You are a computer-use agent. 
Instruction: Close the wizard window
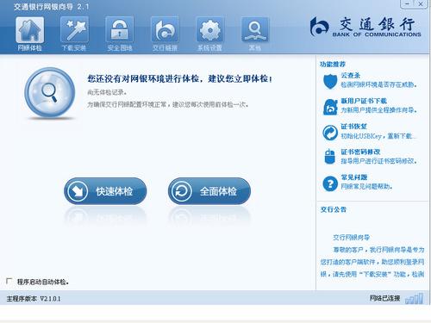(x=421, y=3)
